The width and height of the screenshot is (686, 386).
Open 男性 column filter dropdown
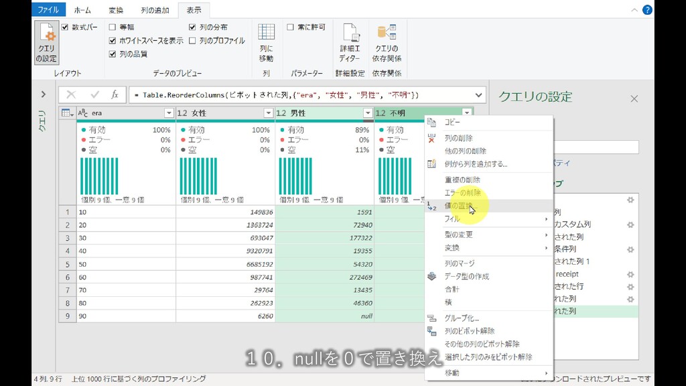(368, 113)
